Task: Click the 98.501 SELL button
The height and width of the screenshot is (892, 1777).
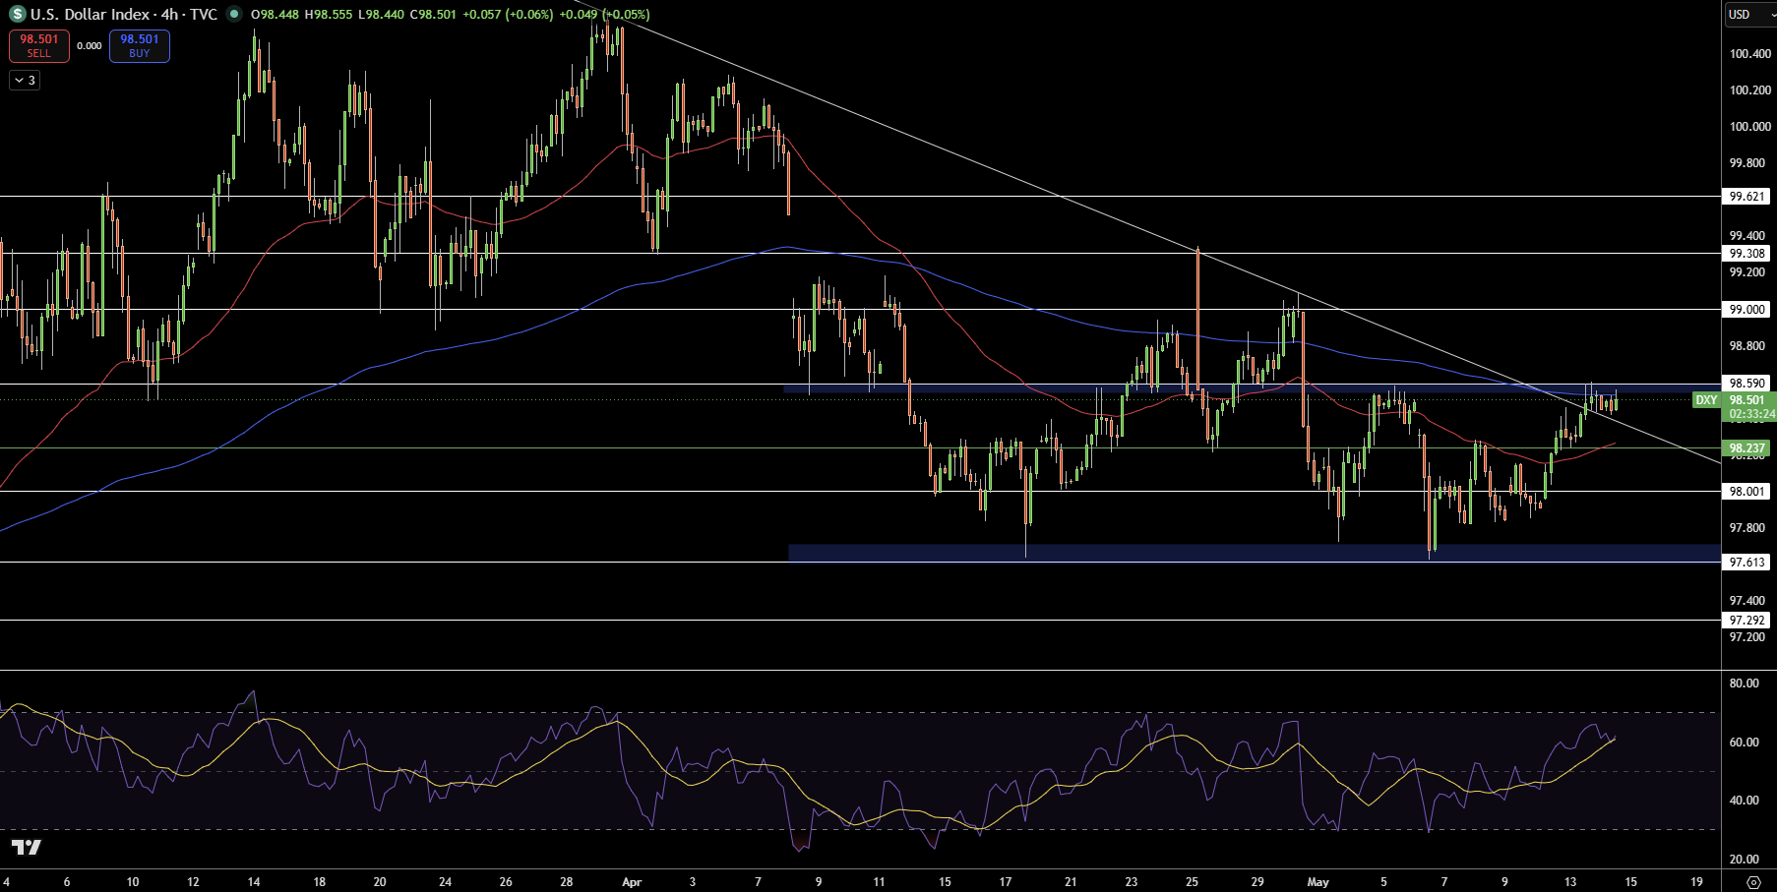Action: [39, 45]
